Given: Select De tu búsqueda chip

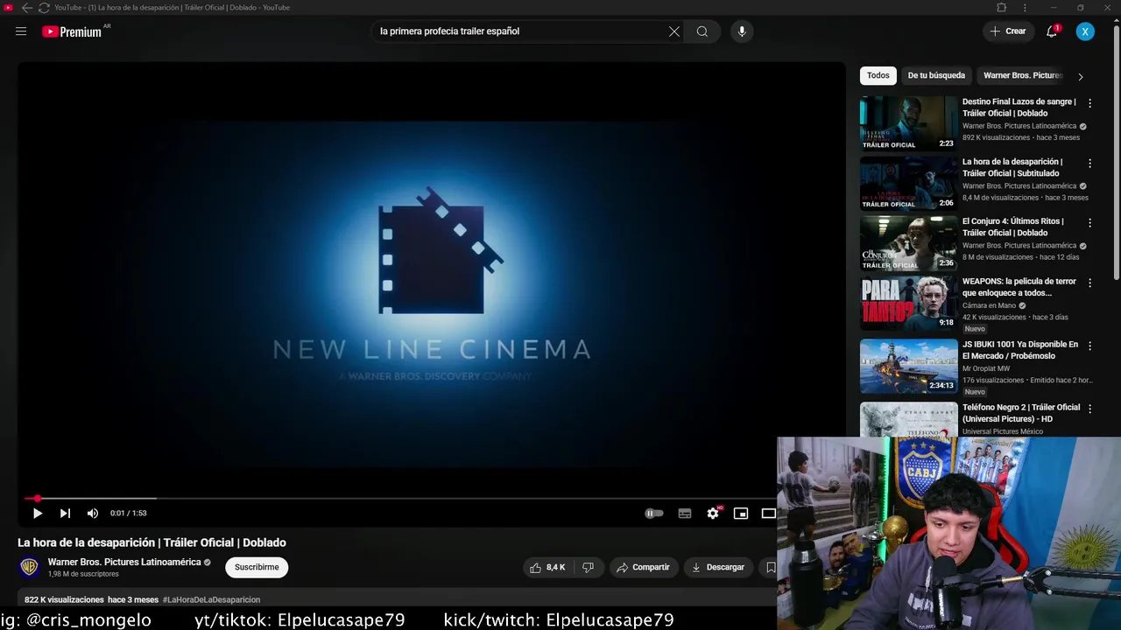Looking at the screenshot, I should pos(936,75).
